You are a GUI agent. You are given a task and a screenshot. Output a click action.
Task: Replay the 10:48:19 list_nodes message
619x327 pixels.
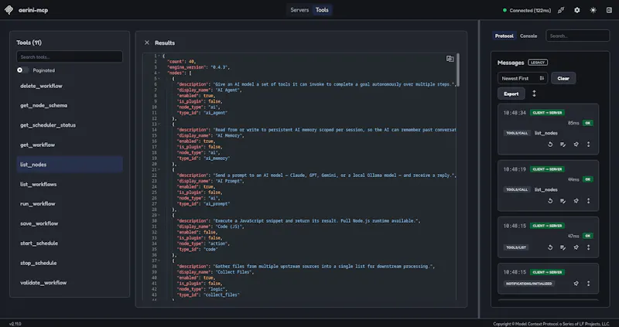coord(550,201)
